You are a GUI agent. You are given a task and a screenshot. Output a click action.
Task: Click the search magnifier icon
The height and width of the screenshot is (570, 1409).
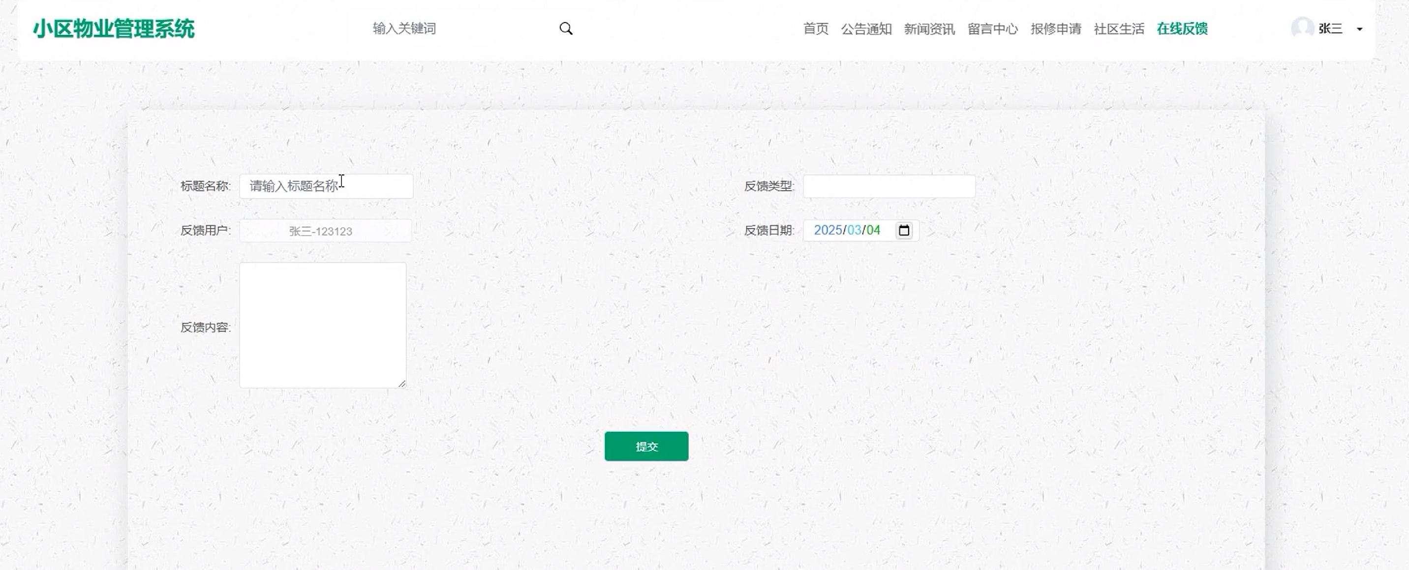click(566, 29)
